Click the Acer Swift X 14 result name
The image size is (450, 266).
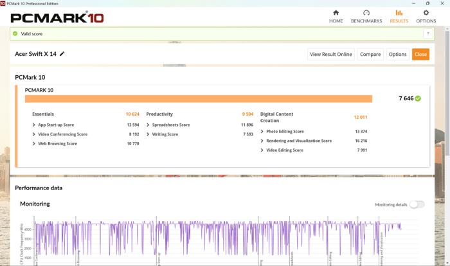coord(35,54)
